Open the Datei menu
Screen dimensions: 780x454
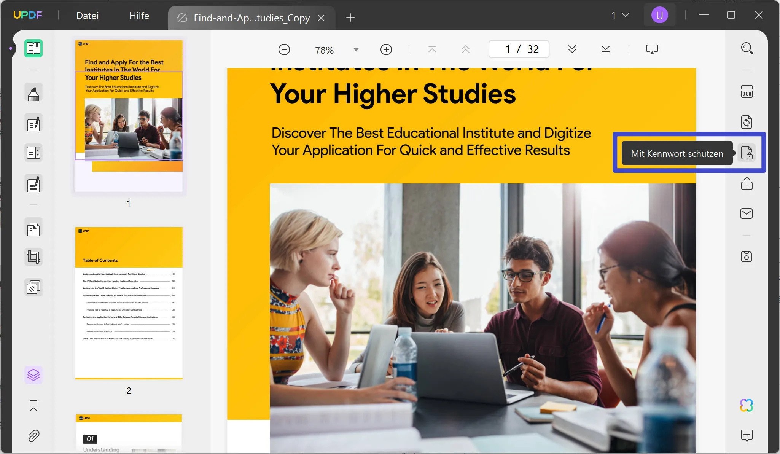(88, 16)
